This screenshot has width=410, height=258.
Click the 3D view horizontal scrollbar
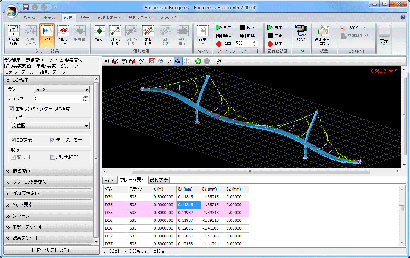(x=251, y=172)
